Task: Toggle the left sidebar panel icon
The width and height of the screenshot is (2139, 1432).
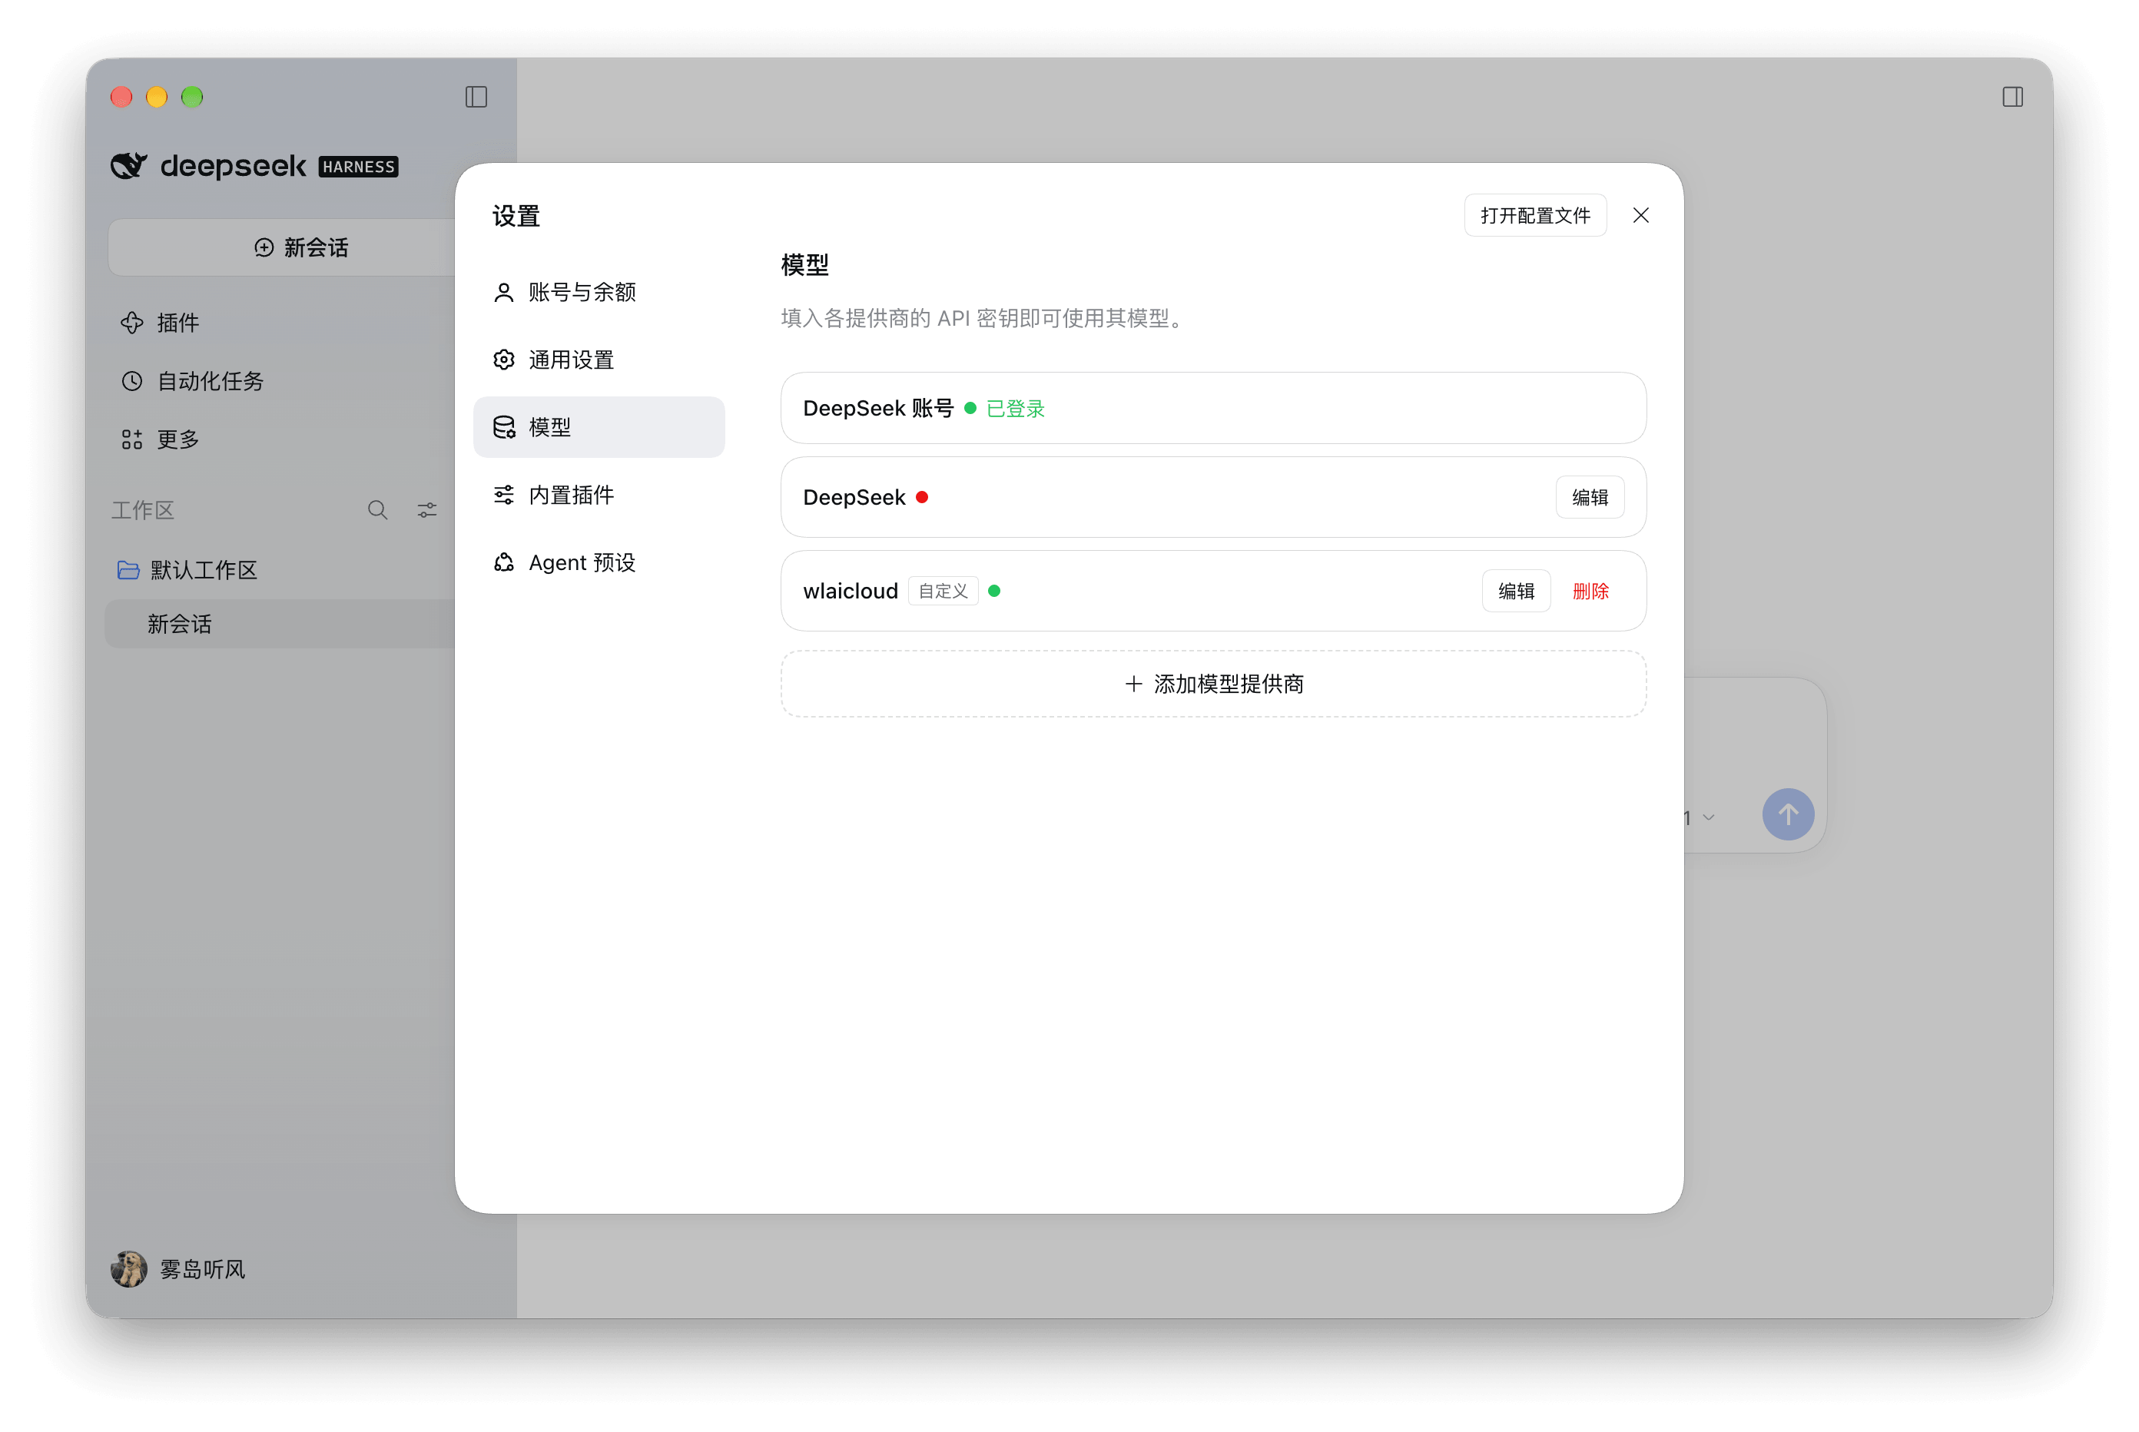Action: 476,97
